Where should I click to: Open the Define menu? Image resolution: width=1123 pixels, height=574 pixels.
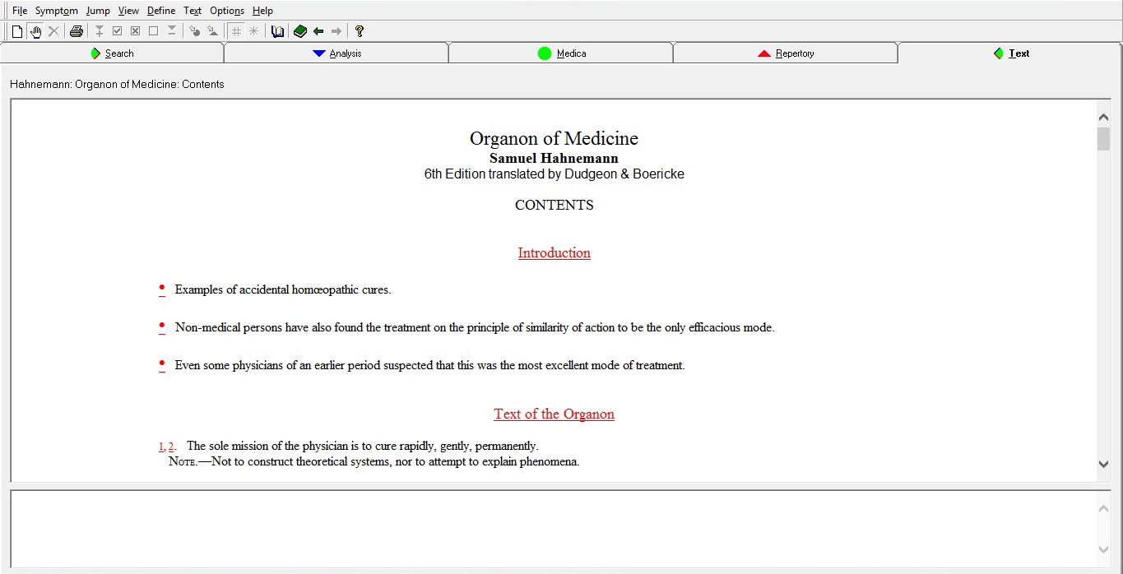161,11
